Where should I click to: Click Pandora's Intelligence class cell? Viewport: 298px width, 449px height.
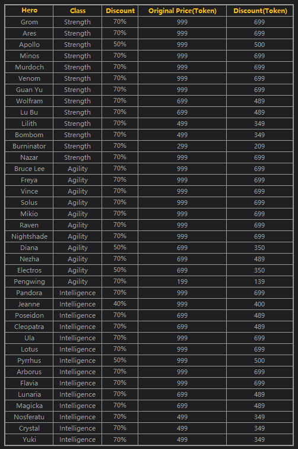78,293
